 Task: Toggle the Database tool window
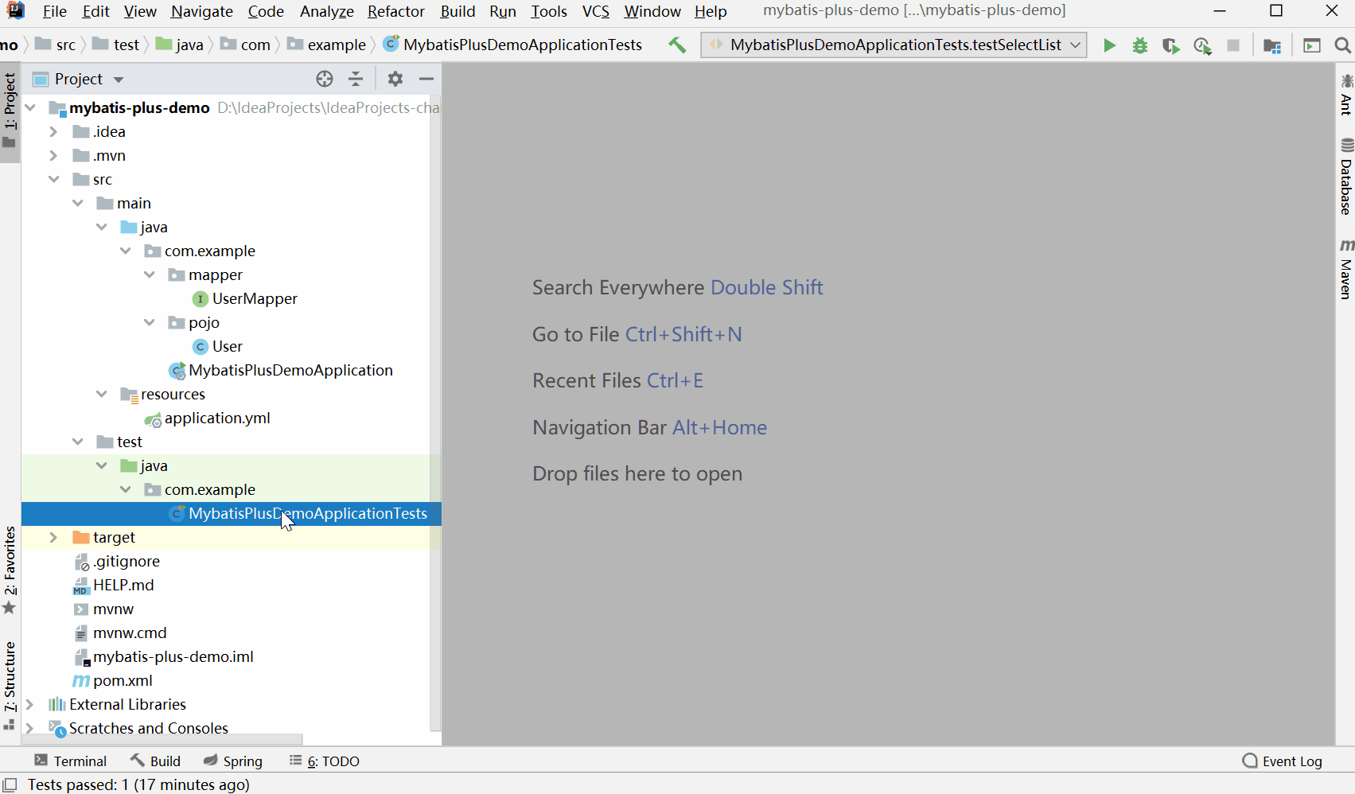coord(1345,178)
